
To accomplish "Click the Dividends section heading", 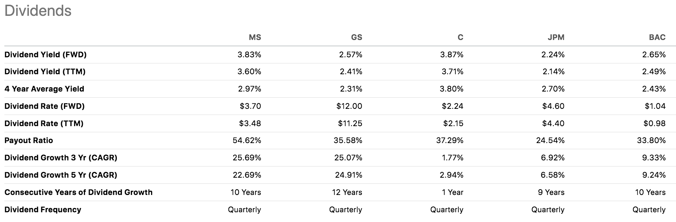I will 38,11.
